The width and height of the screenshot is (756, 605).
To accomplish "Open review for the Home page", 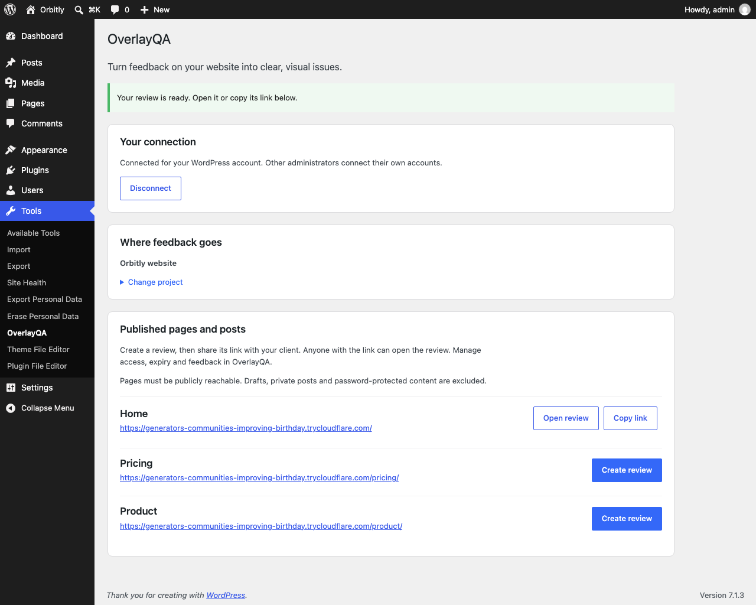I will click(566, 418).
